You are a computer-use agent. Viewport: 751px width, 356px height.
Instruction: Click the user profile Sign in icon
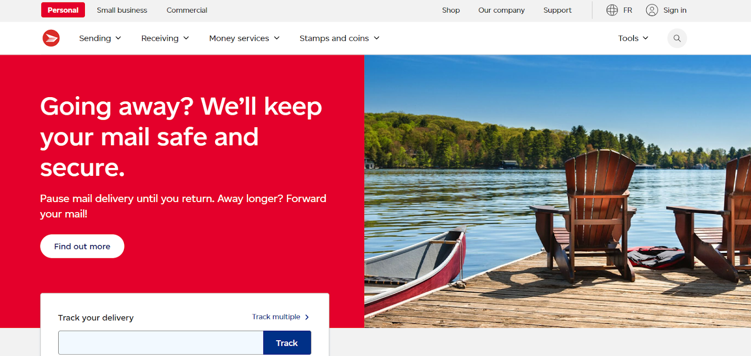(x=652, y=10)
